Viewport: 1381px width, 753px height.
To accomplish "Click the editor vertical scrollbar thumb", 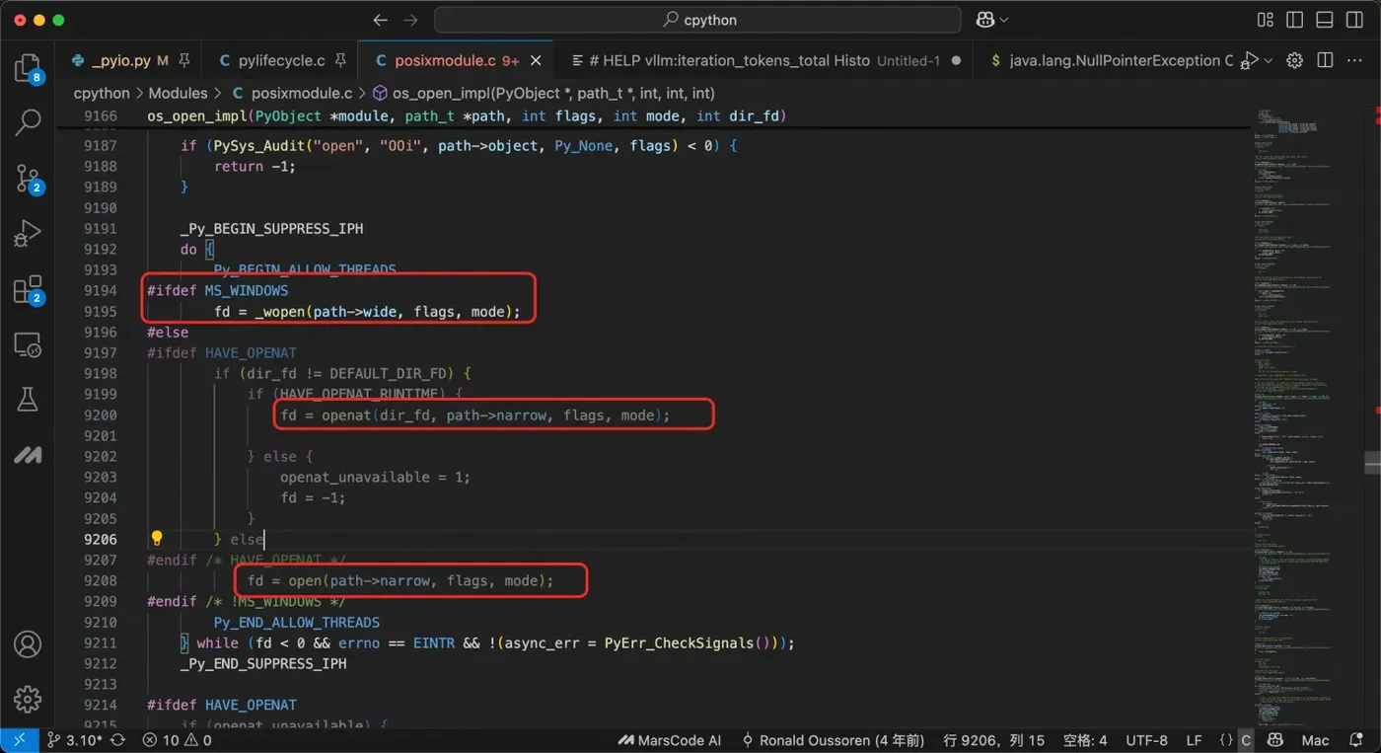I will coord(1372,463).
